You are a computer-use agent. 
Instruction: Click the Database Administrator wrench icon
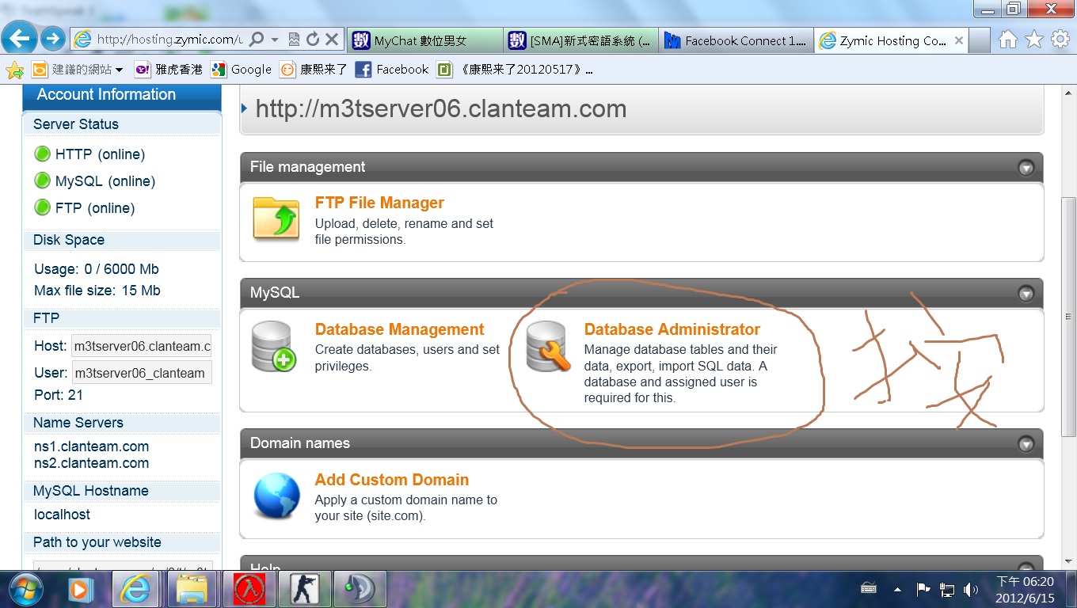[548, 347]
